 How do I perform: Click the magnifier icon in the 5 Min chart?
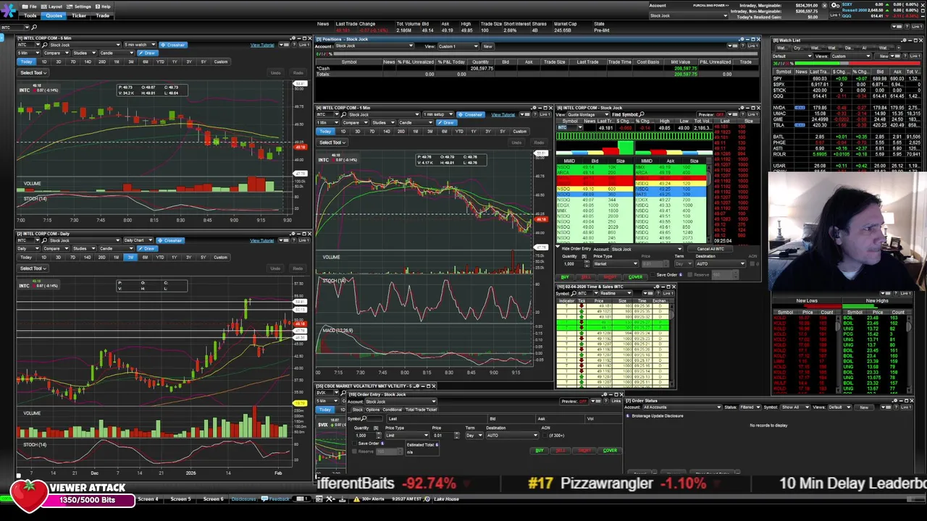tap(44, 45)
